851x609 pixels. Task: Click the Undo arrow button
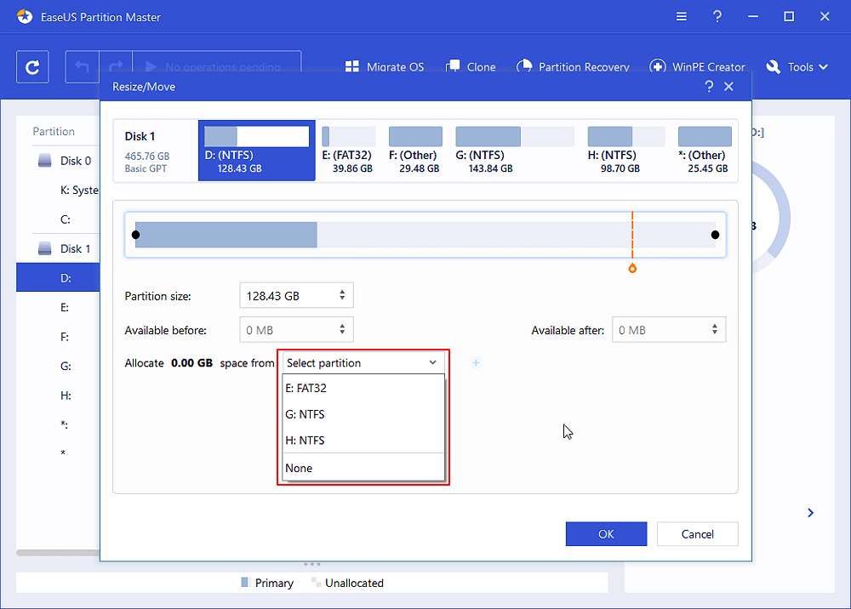(82, 66)
